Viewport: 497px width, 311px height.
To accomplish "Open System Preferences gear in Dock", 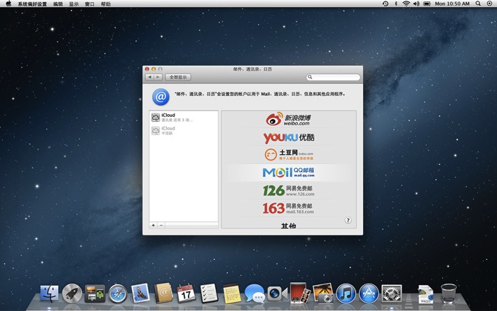I will 391,293.
